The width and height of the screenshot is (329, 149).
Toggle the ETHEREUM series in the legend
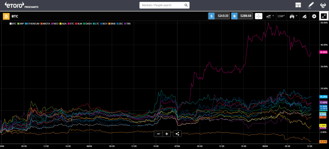point(32,24)
